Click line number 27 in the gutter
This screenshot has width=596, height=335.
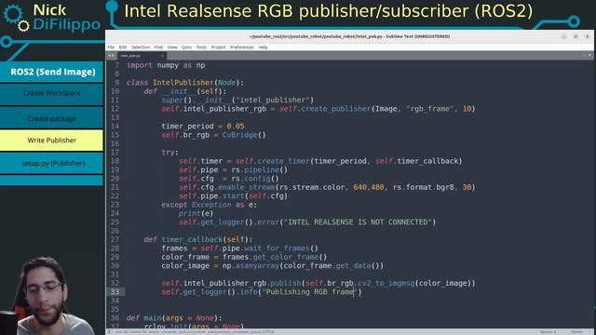[115, 239]
